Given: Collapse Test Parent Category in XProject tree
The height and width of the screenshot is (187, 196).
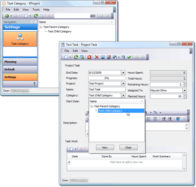Looking at the screenshot, I should pos(41,27).
